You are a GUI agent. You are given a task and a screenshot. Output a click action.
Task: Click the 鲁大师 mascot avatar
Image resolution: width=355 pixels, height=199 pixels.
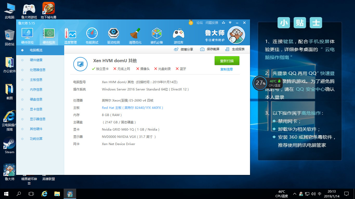point(236,35)
